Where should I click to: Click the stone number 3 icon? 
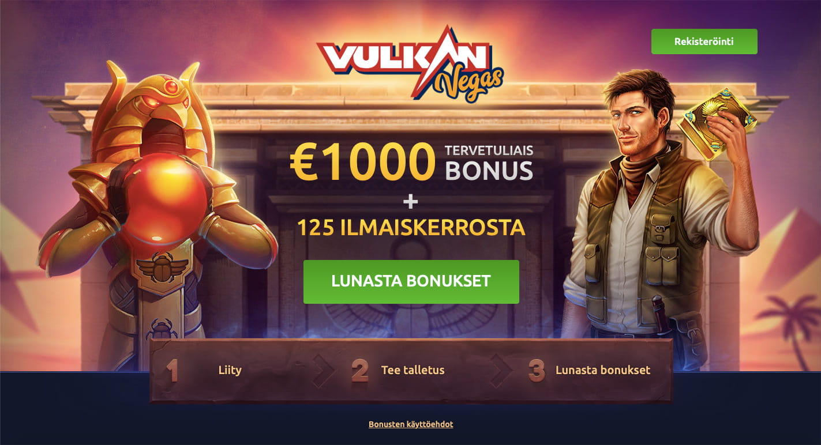point(537,371)
